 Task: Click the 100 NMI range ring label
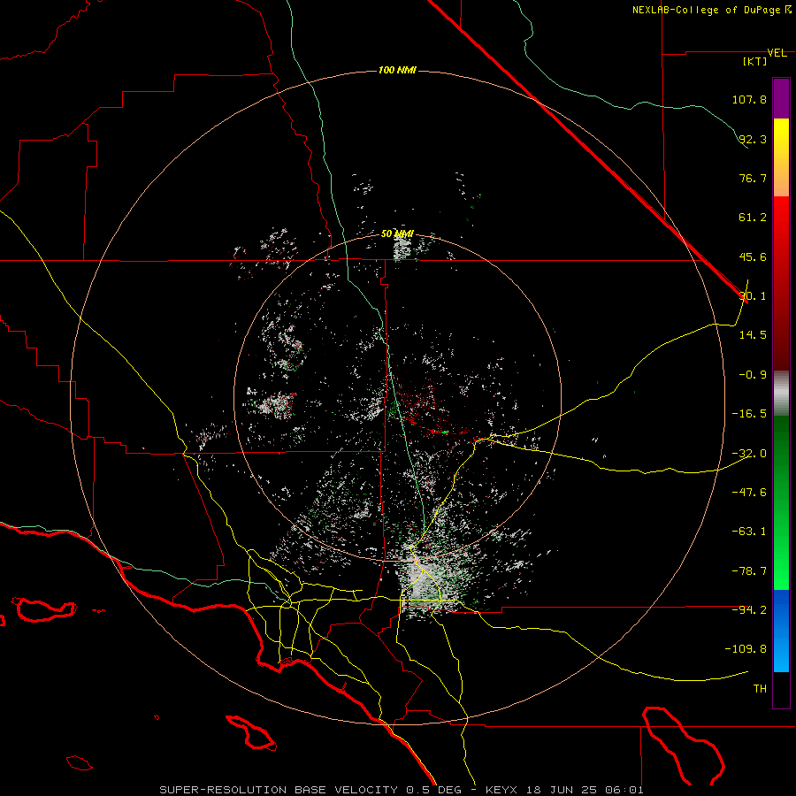point(397,70)
